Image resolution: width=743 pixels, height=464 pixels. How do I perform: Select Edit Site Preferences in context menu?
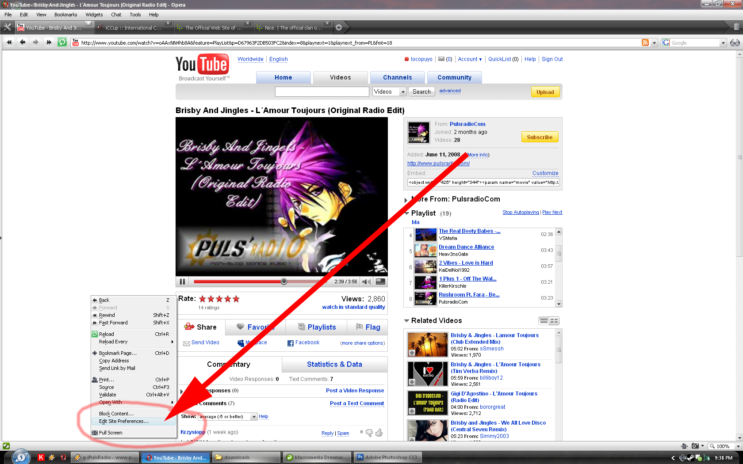click(124, 421)
